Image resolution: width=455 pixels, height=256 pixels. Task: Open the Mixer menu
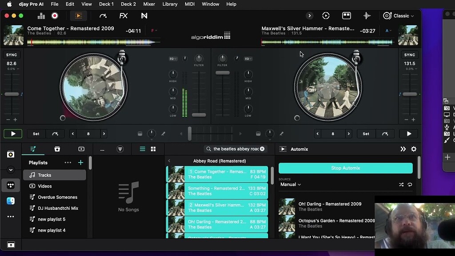[149, 4]
